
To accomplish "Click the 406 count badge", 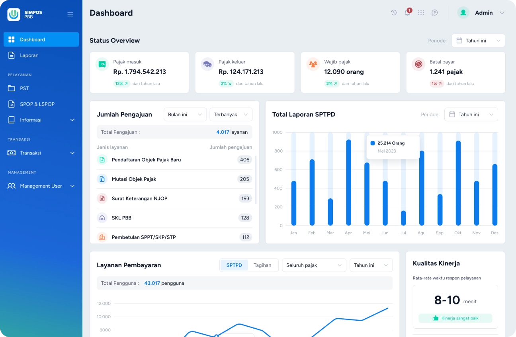I will [x=245, y=160].
